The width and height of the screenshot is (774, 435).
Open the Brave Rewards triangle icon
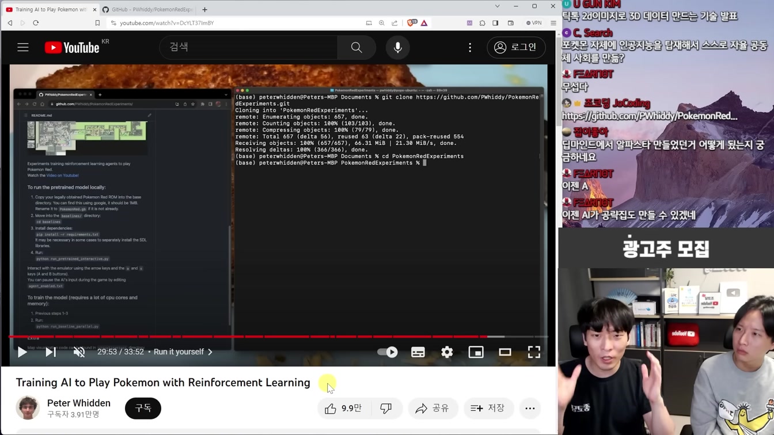[424, 23]
